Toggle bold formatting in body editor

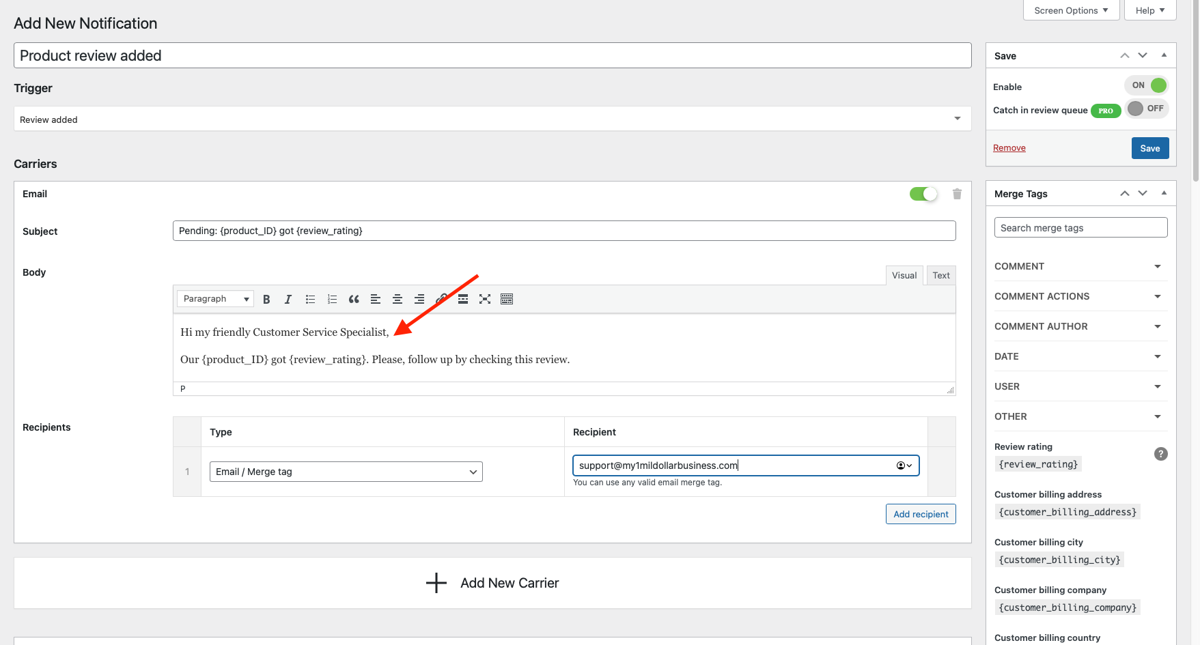(266, 299)
